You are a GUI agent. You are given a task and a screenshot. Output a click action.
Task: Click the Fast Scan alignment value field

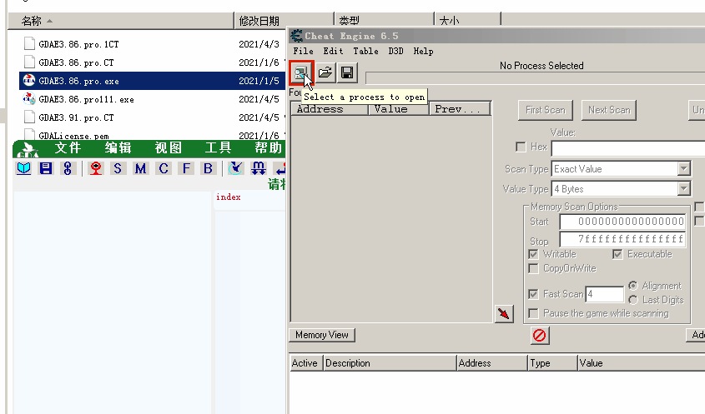click(x=605, y=294)
